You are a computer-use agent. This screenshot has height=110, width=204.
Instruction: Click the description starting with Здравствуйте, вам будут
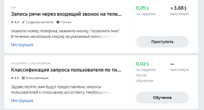coord(62,90)
